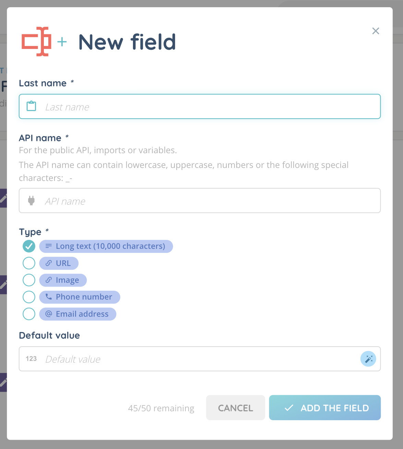Click the 123 icon beside Default value
The height and width of the screenshot is (449, 403).
click(31, 359)
